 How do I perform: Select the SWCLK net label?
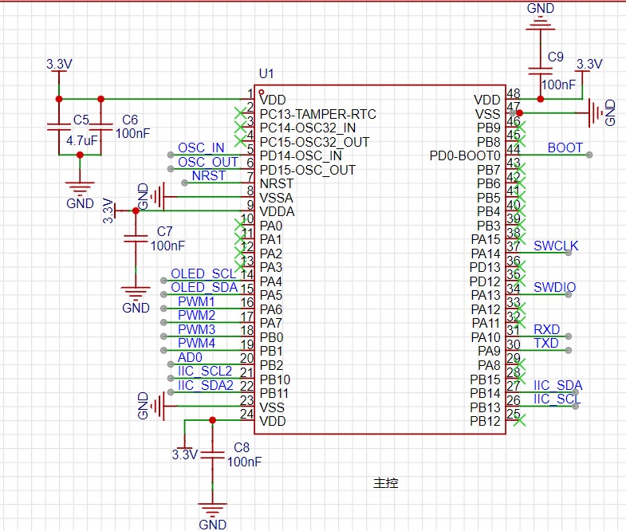[556, 246]
